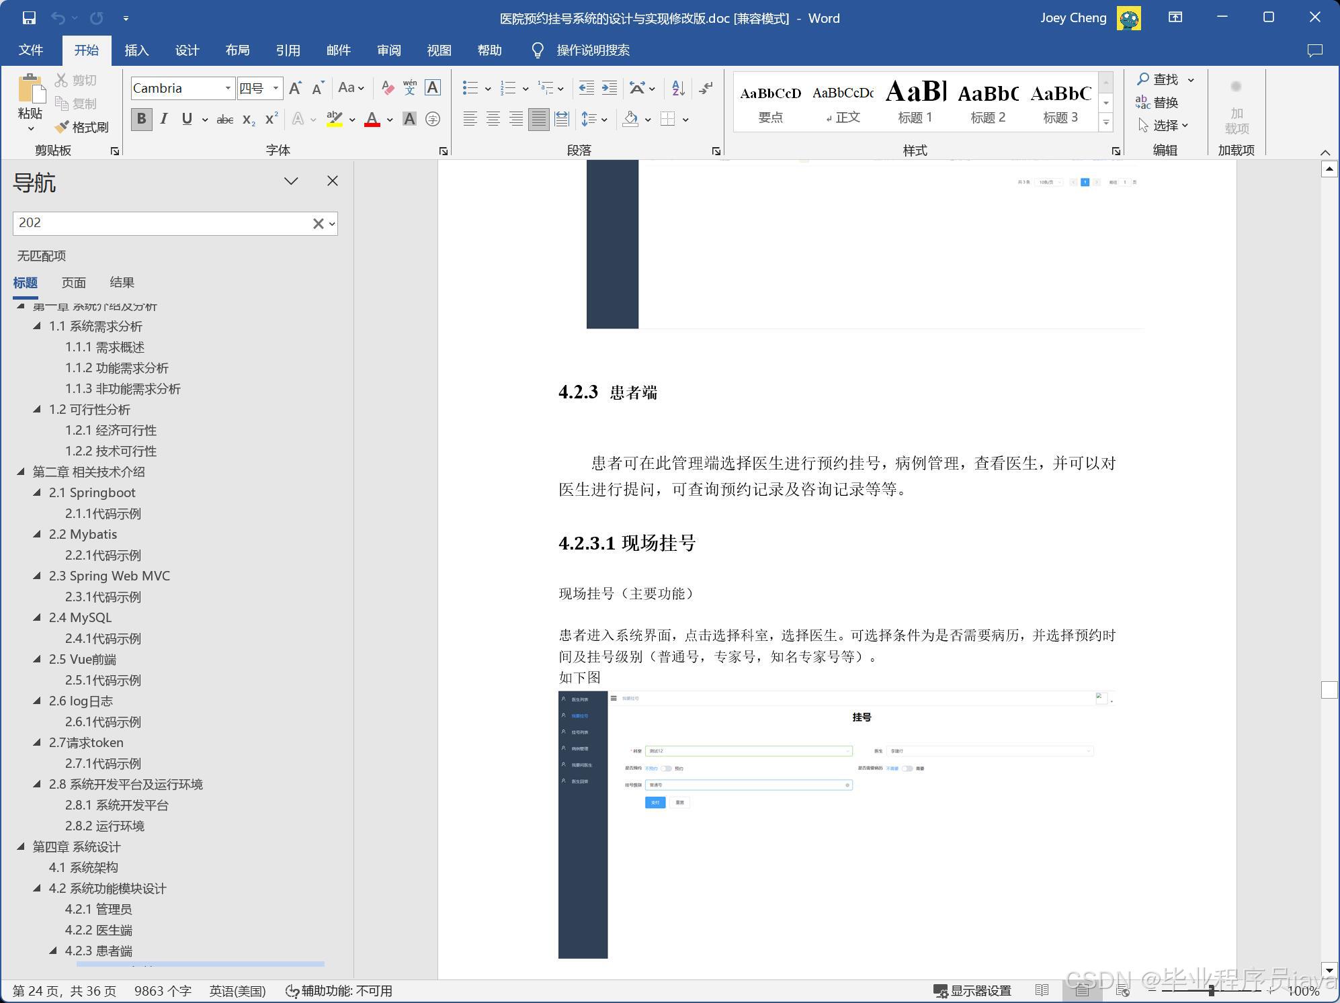
Task: Toggle justify alignment
Action: click(x=539, y=120)
